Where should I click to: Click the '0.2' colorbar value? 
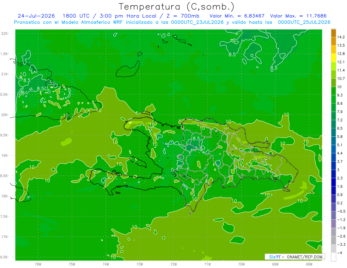340,203
